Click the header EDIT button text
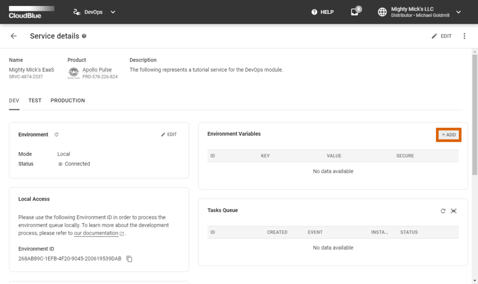Viewport: 478px width, 284px height. click(446, 36)
